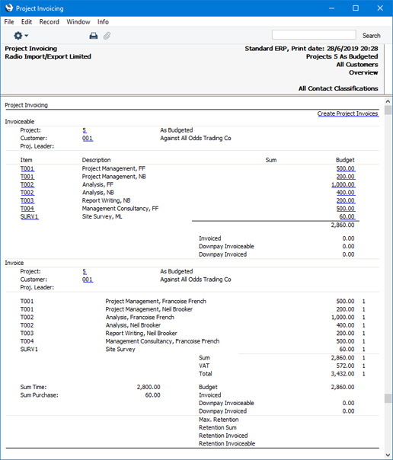Open T002 item link for Analysis, NB
This screenshot has height=460, width=393.
[27, 193]
